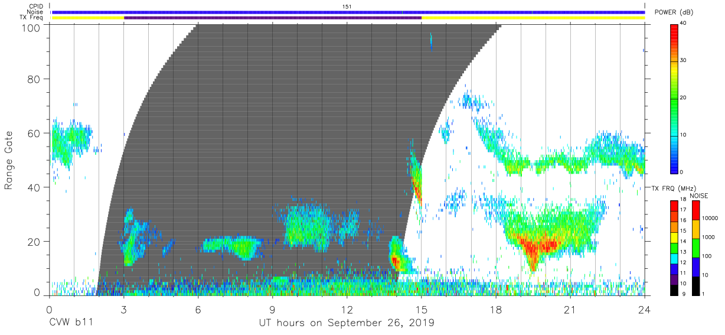This screenshot has width=725, height=335.
Task: Click the NOISE legend title
Action: (700, 196)
